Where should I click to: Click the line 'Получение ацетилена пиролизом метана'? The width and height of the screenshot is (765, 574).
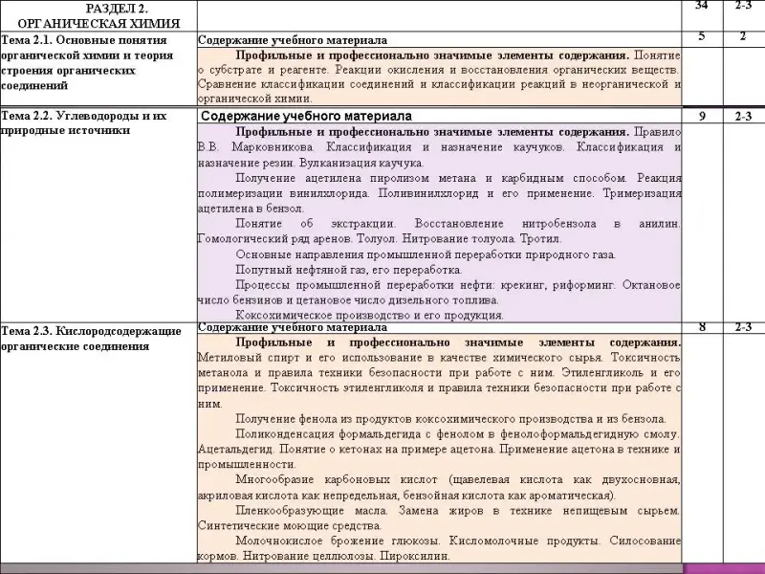439,179
